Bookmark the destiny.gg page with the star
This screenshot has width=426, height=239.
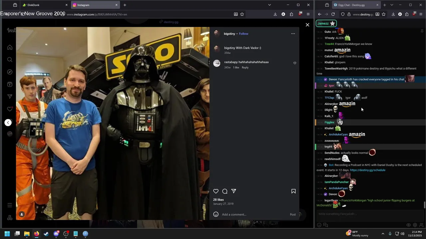coord(384,14)
